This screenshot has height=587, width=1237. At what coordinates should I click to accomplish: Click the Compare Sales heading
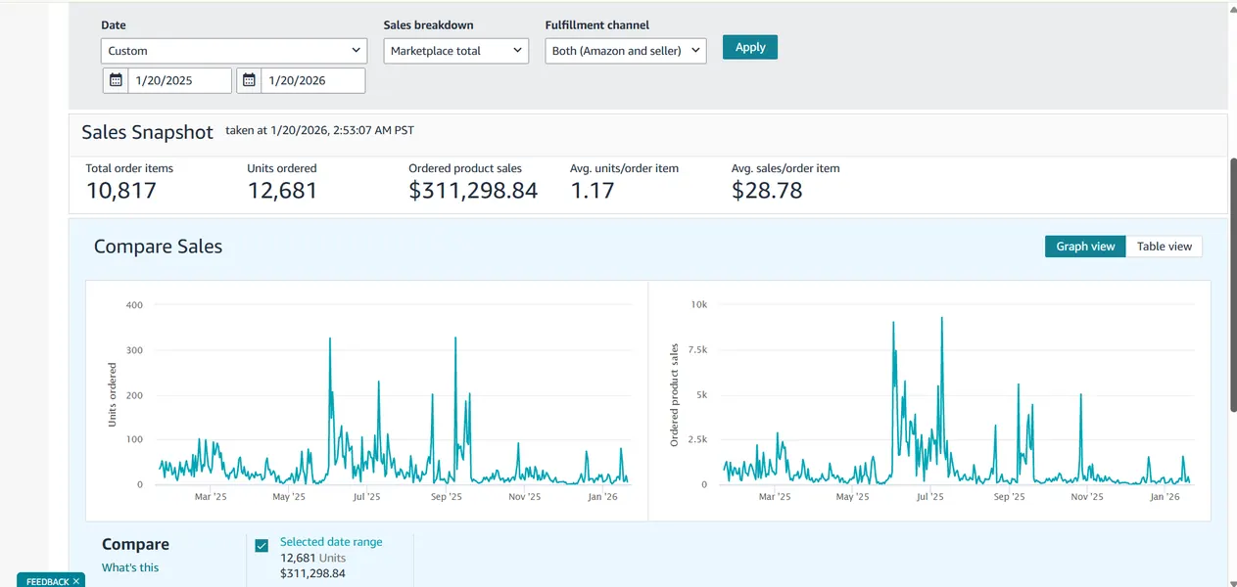[158, 247]
